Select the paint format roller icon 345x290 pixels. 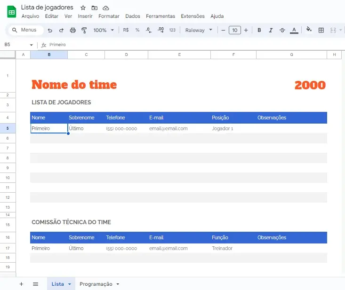click(x=84, y=31)
